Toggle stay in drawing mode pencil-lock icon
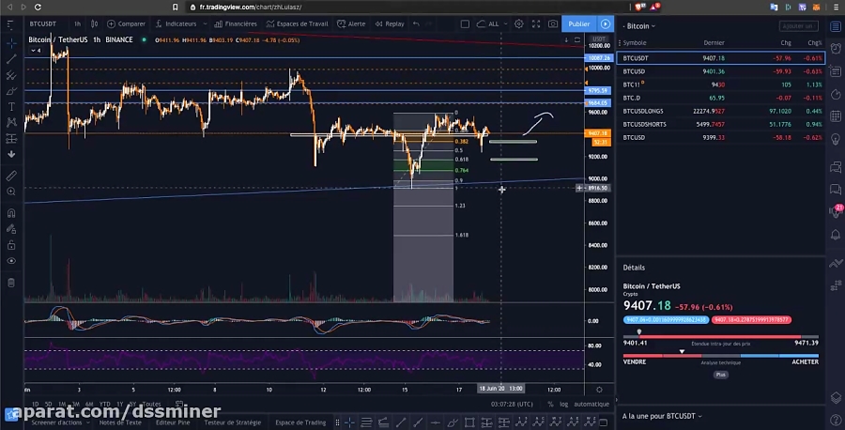Image resolution: width=845 pixels, height=430 pixels. 11,229
